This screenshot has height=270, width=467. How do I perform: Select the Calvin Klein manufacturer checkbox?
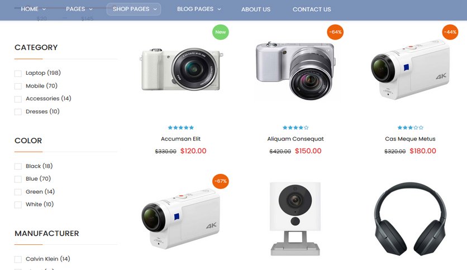[18, 259]
